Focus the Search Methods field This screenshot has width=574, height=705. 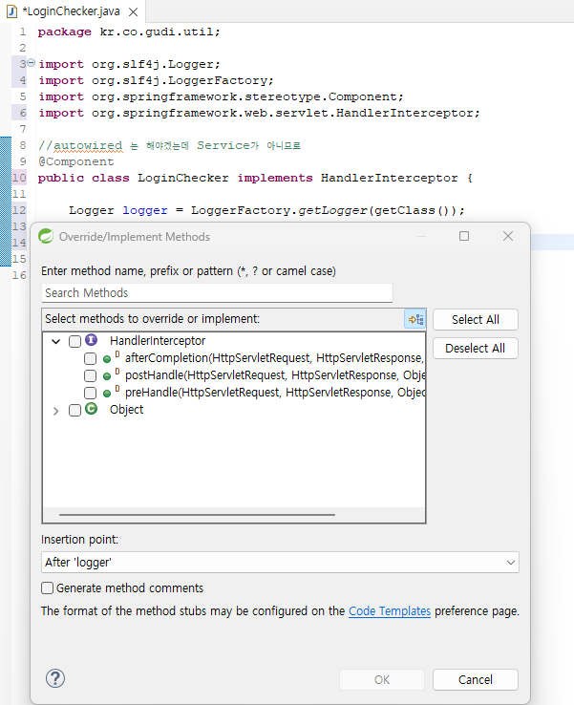pyautogui.click(x=217, y=292)
